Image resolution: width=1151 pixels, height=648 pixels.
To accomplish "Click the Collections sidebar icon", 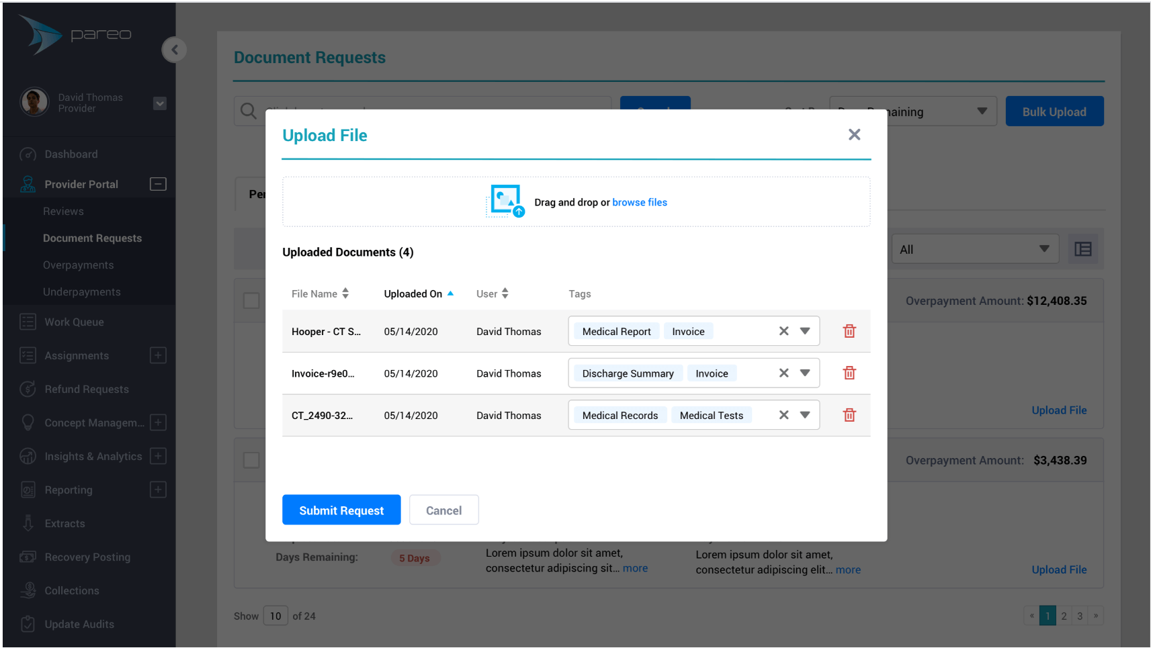I will click(28, 590).
